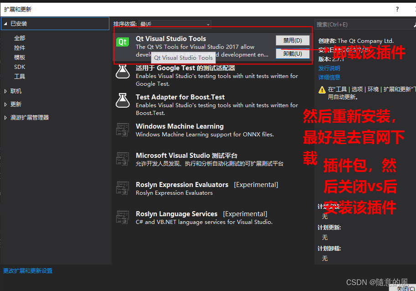Click the Qt Visual Studio Tools extension icon
Viewport: 416px width, 291px height.
123,42
